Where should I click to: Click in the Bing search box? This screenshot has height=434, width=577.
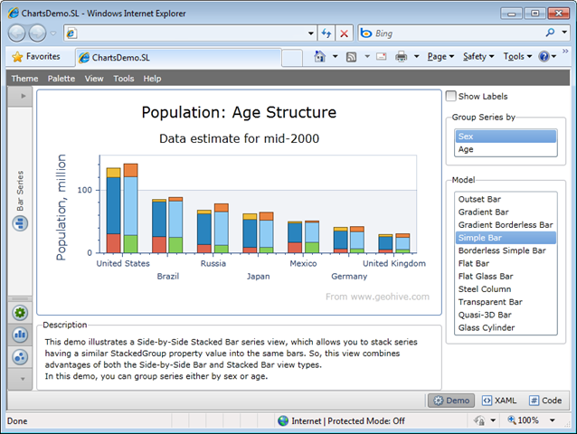coord(457,33)
